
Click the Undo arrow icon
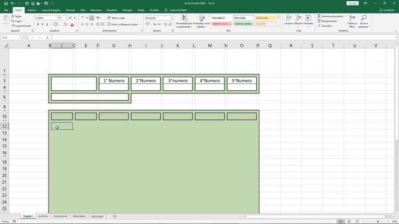coord(12,3)
